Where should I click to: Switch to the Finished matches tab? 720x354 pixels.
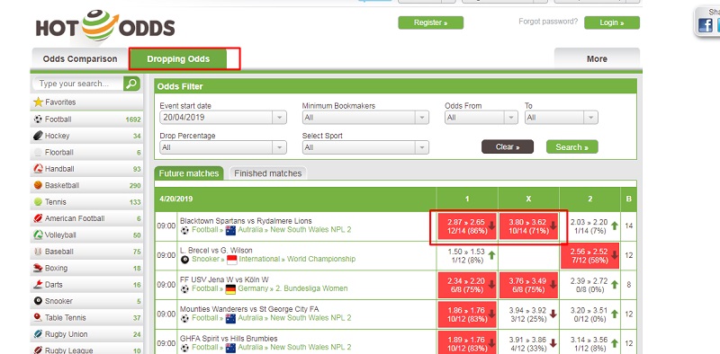[267, 173]
